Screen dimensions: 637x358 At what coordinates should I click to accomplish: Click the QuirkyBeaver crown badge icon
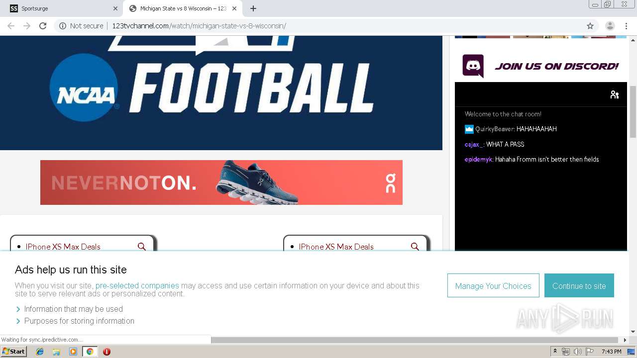tap(469, 129)
